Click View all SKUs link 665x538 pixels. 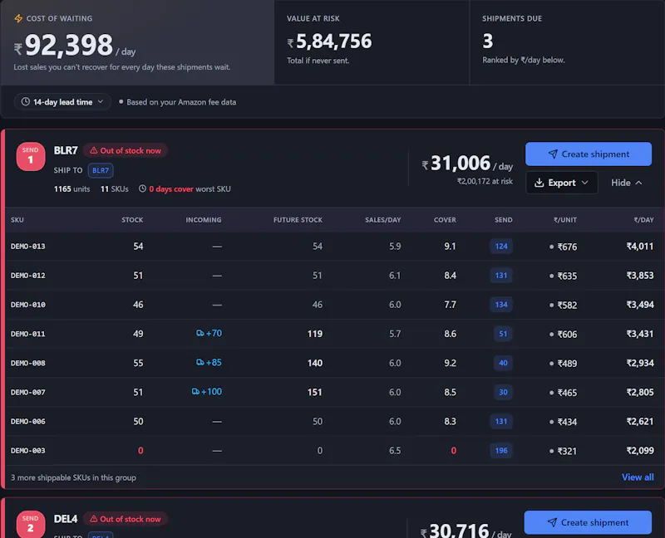point(638,477)
